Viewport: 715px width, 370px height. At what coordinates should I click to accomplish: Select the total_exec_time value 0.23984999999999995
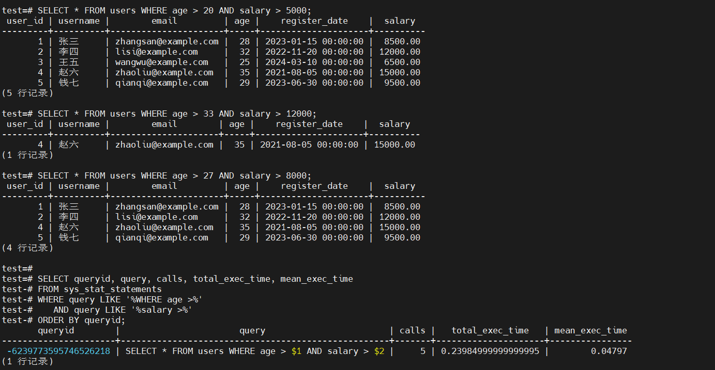(x=490, y=351)
